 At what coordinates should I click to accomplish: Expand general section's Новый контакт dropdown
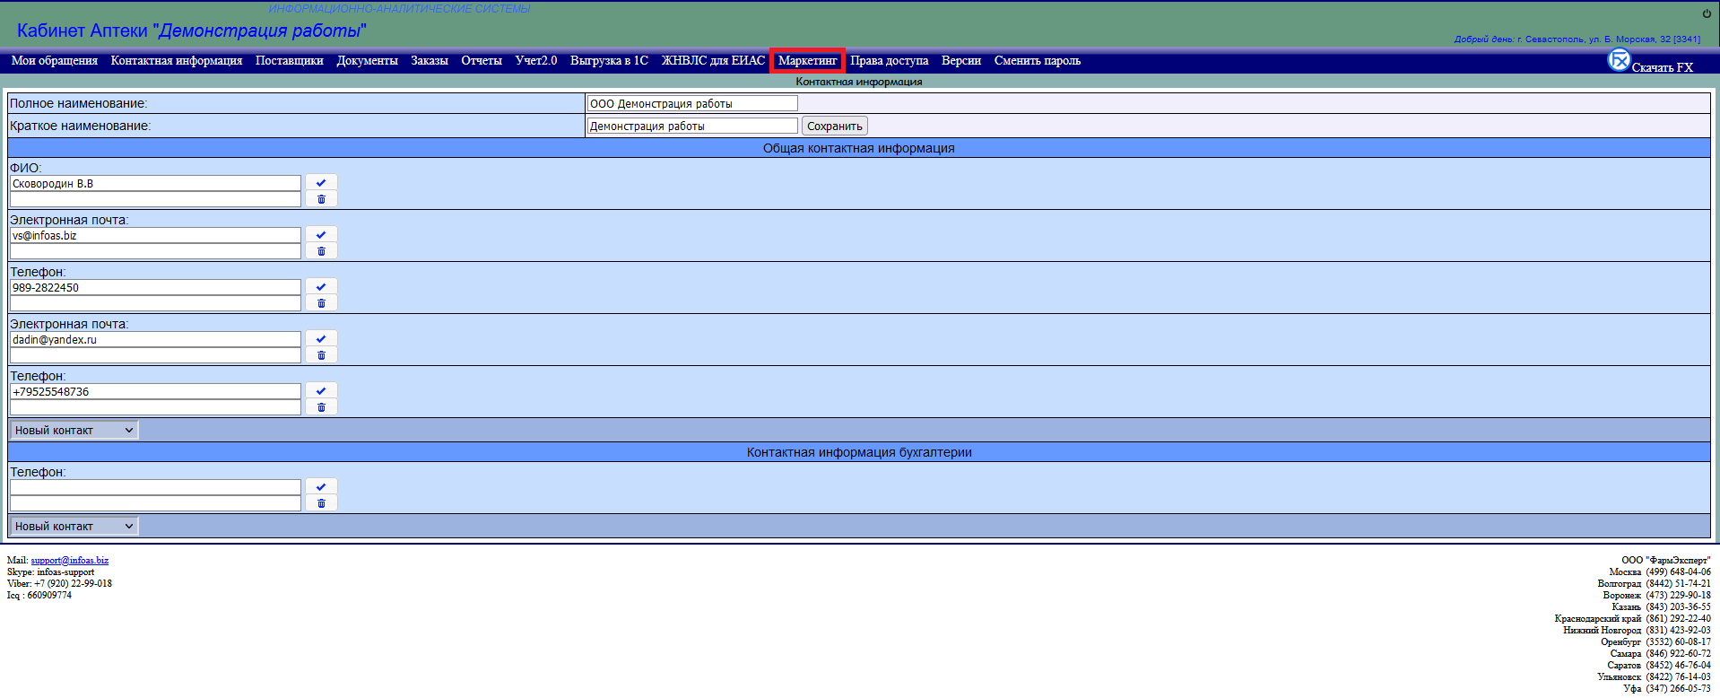coord(74,431)
